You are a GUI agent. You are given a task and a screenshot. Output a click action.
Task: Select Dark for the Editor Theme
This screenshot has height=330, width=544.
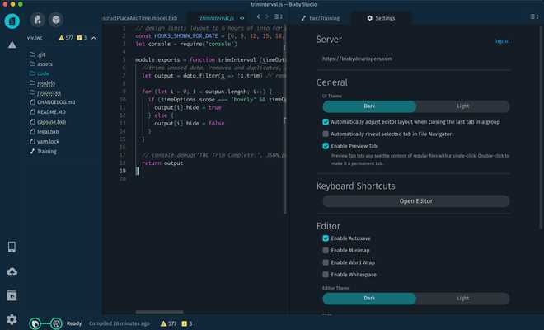(x=369, y=299)
